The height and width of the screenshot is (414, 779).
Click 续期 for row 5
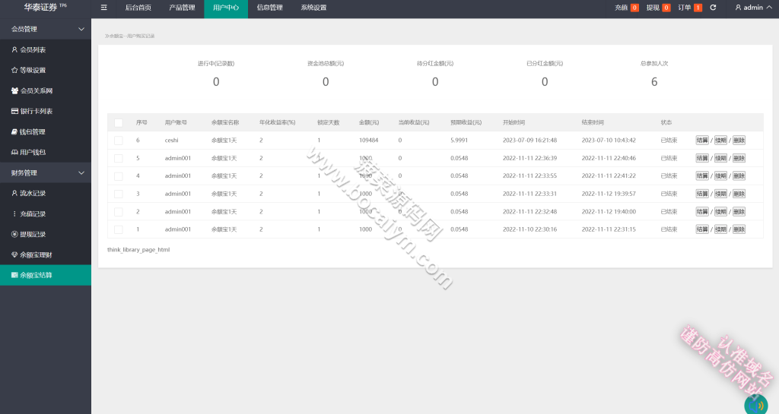(x=720, y=158)
